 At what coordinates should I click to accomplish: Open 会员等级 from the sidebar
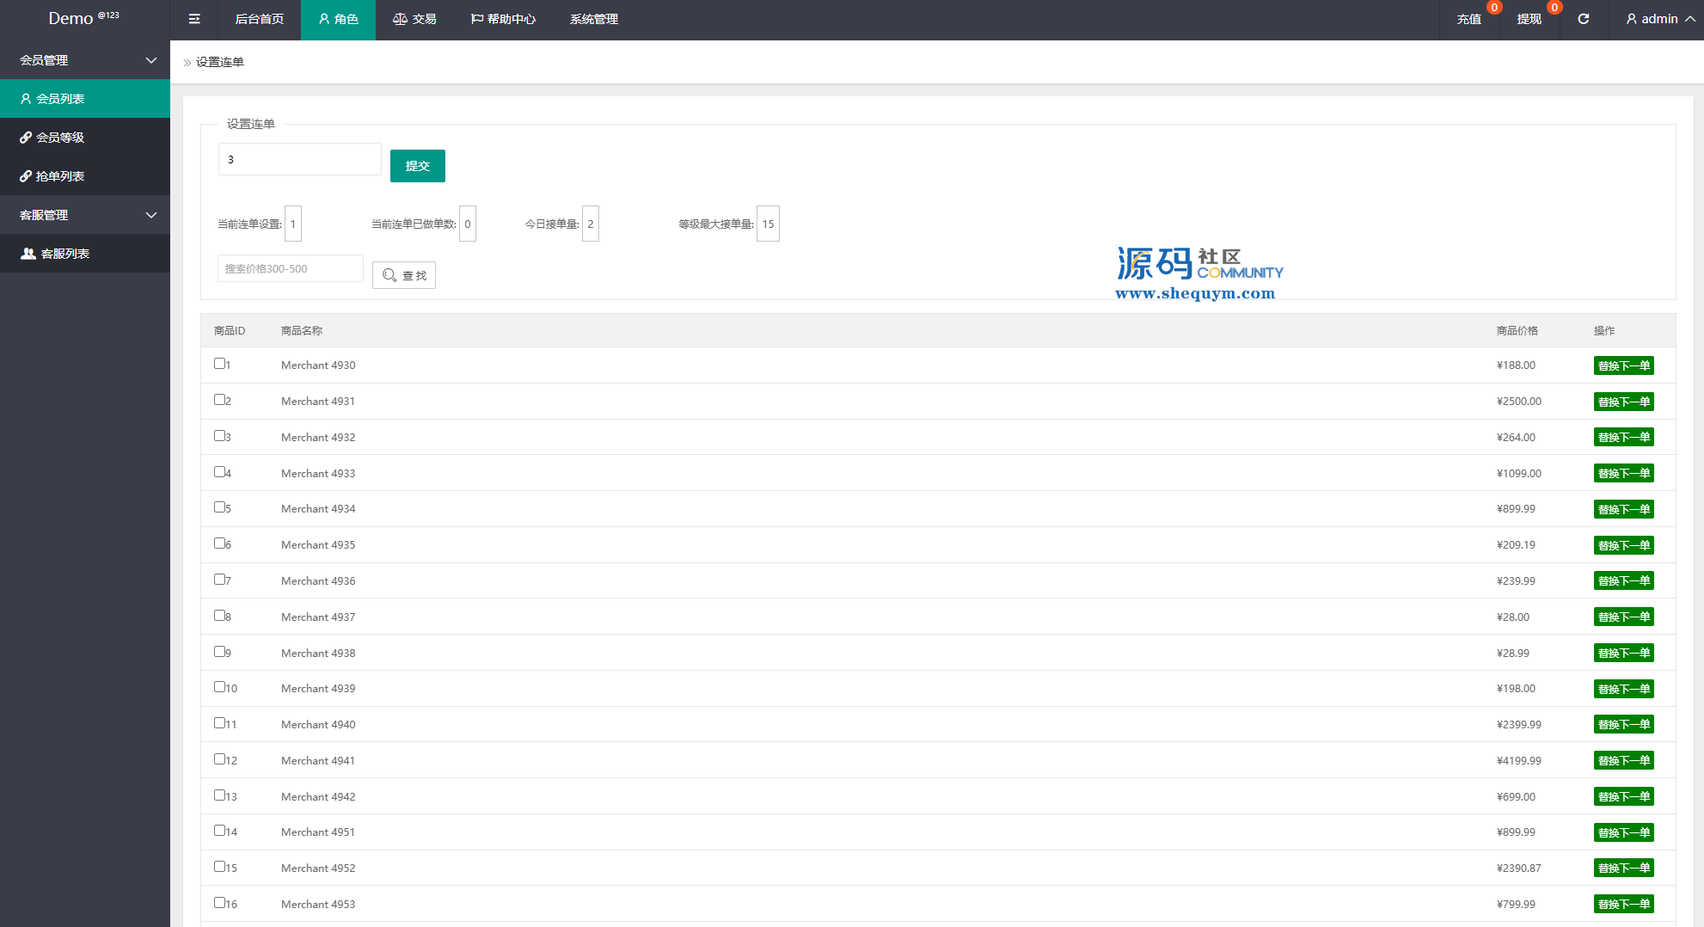pyautogui.click(x=59, y=138)
